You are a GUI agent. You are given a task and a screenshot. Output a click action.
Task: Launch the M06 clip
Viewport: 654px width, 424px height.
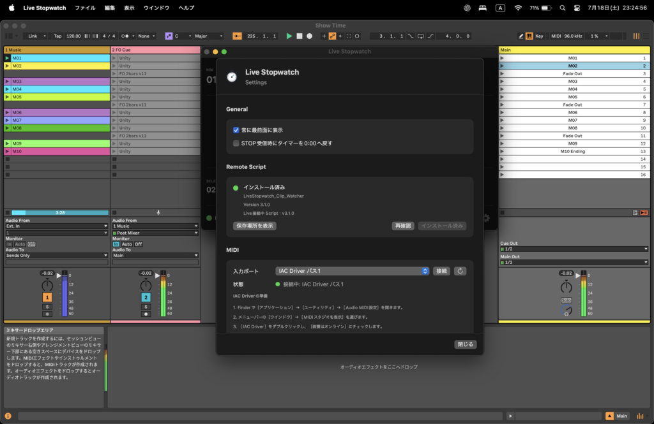tap(7, 112)
